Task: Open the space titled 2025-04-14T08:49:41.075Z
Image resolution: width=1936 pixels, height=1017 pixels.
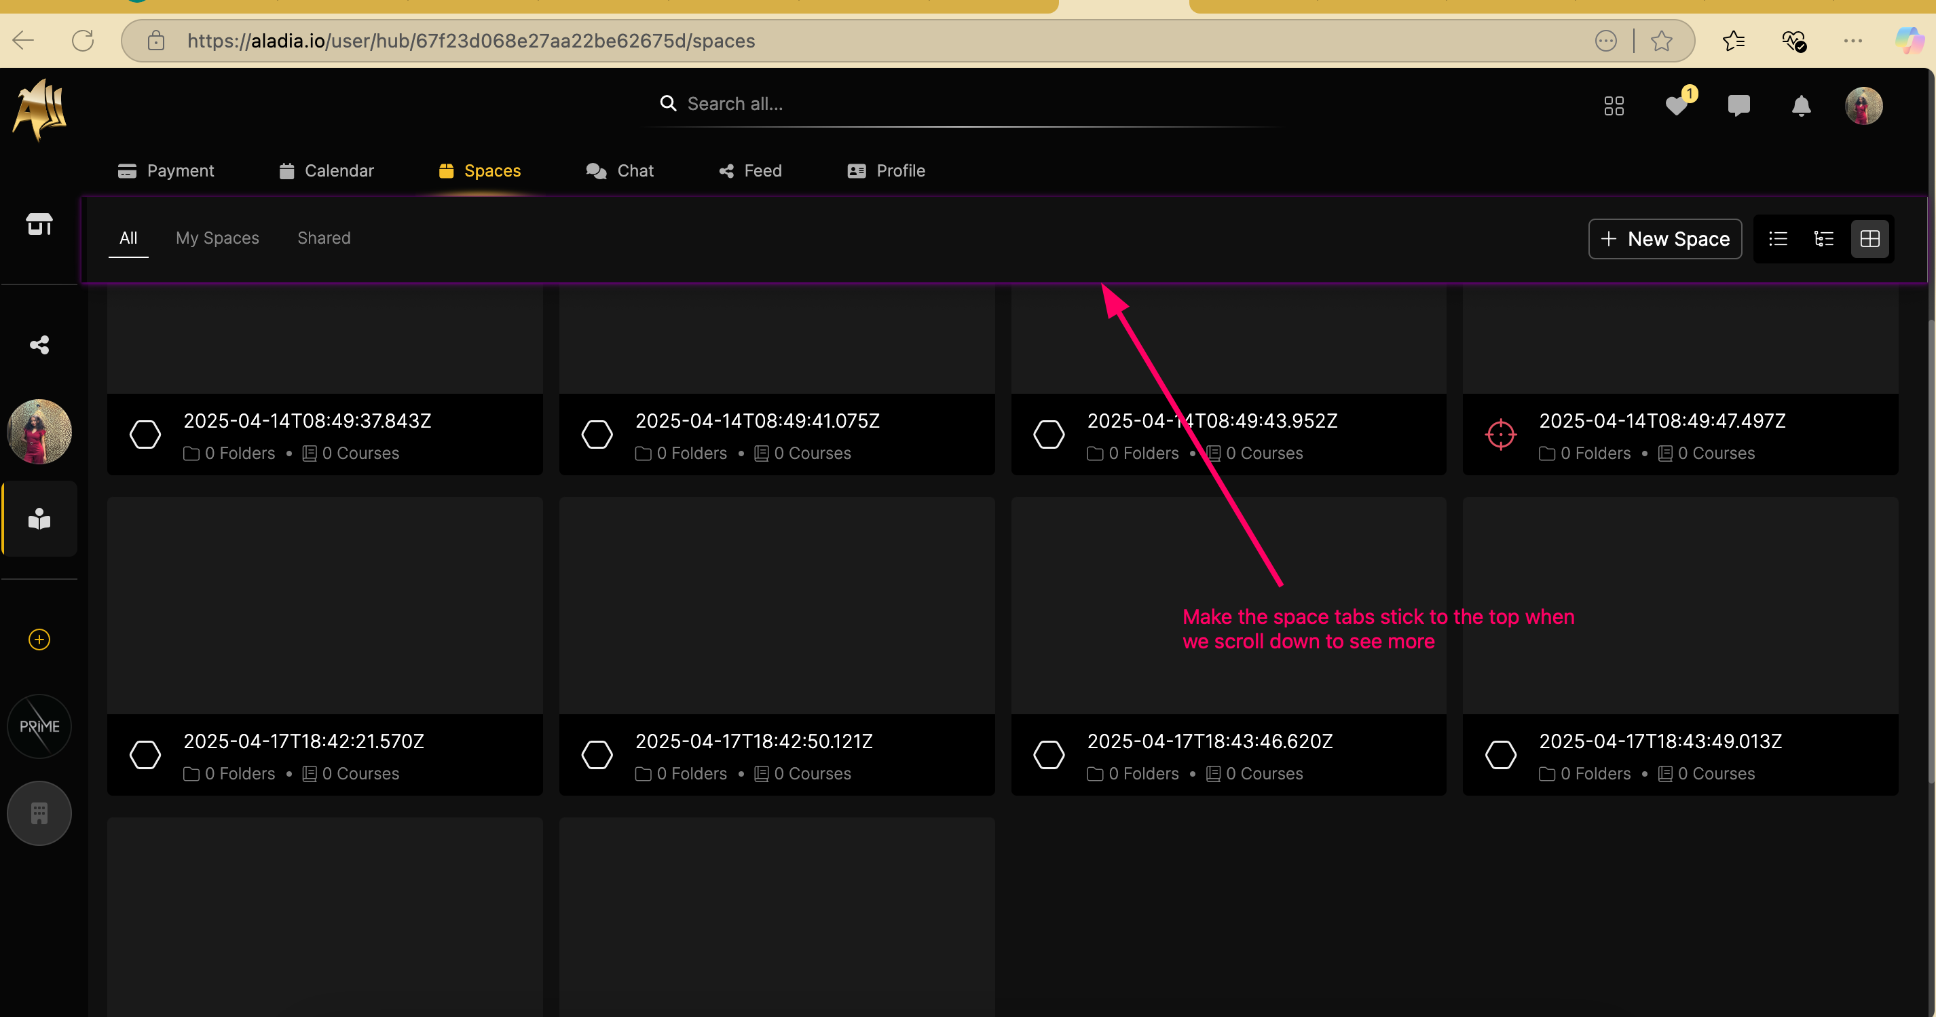Action: 758,421
